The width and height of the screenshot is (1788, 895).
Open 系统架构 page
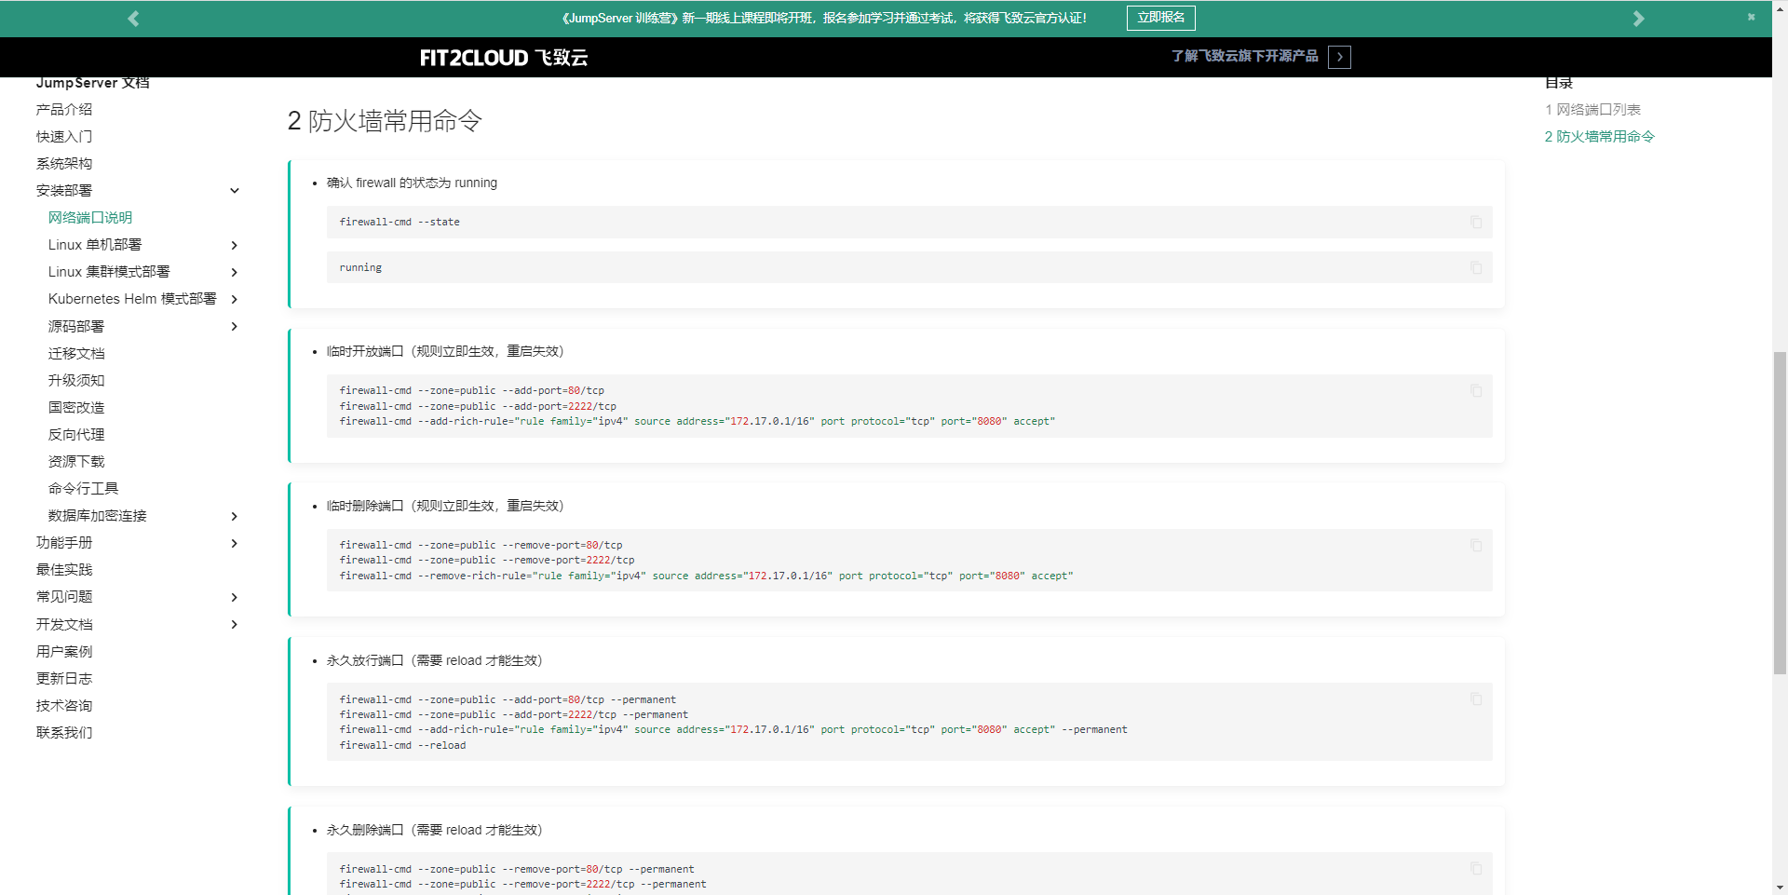click(64, 163)
